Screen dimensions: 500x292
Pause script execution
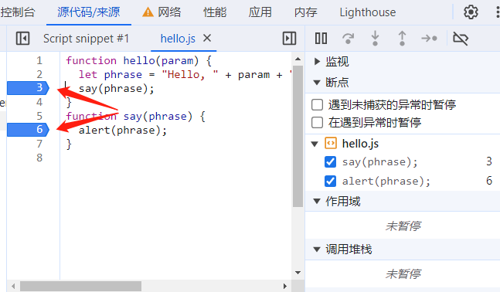click(x=321, y=39)
